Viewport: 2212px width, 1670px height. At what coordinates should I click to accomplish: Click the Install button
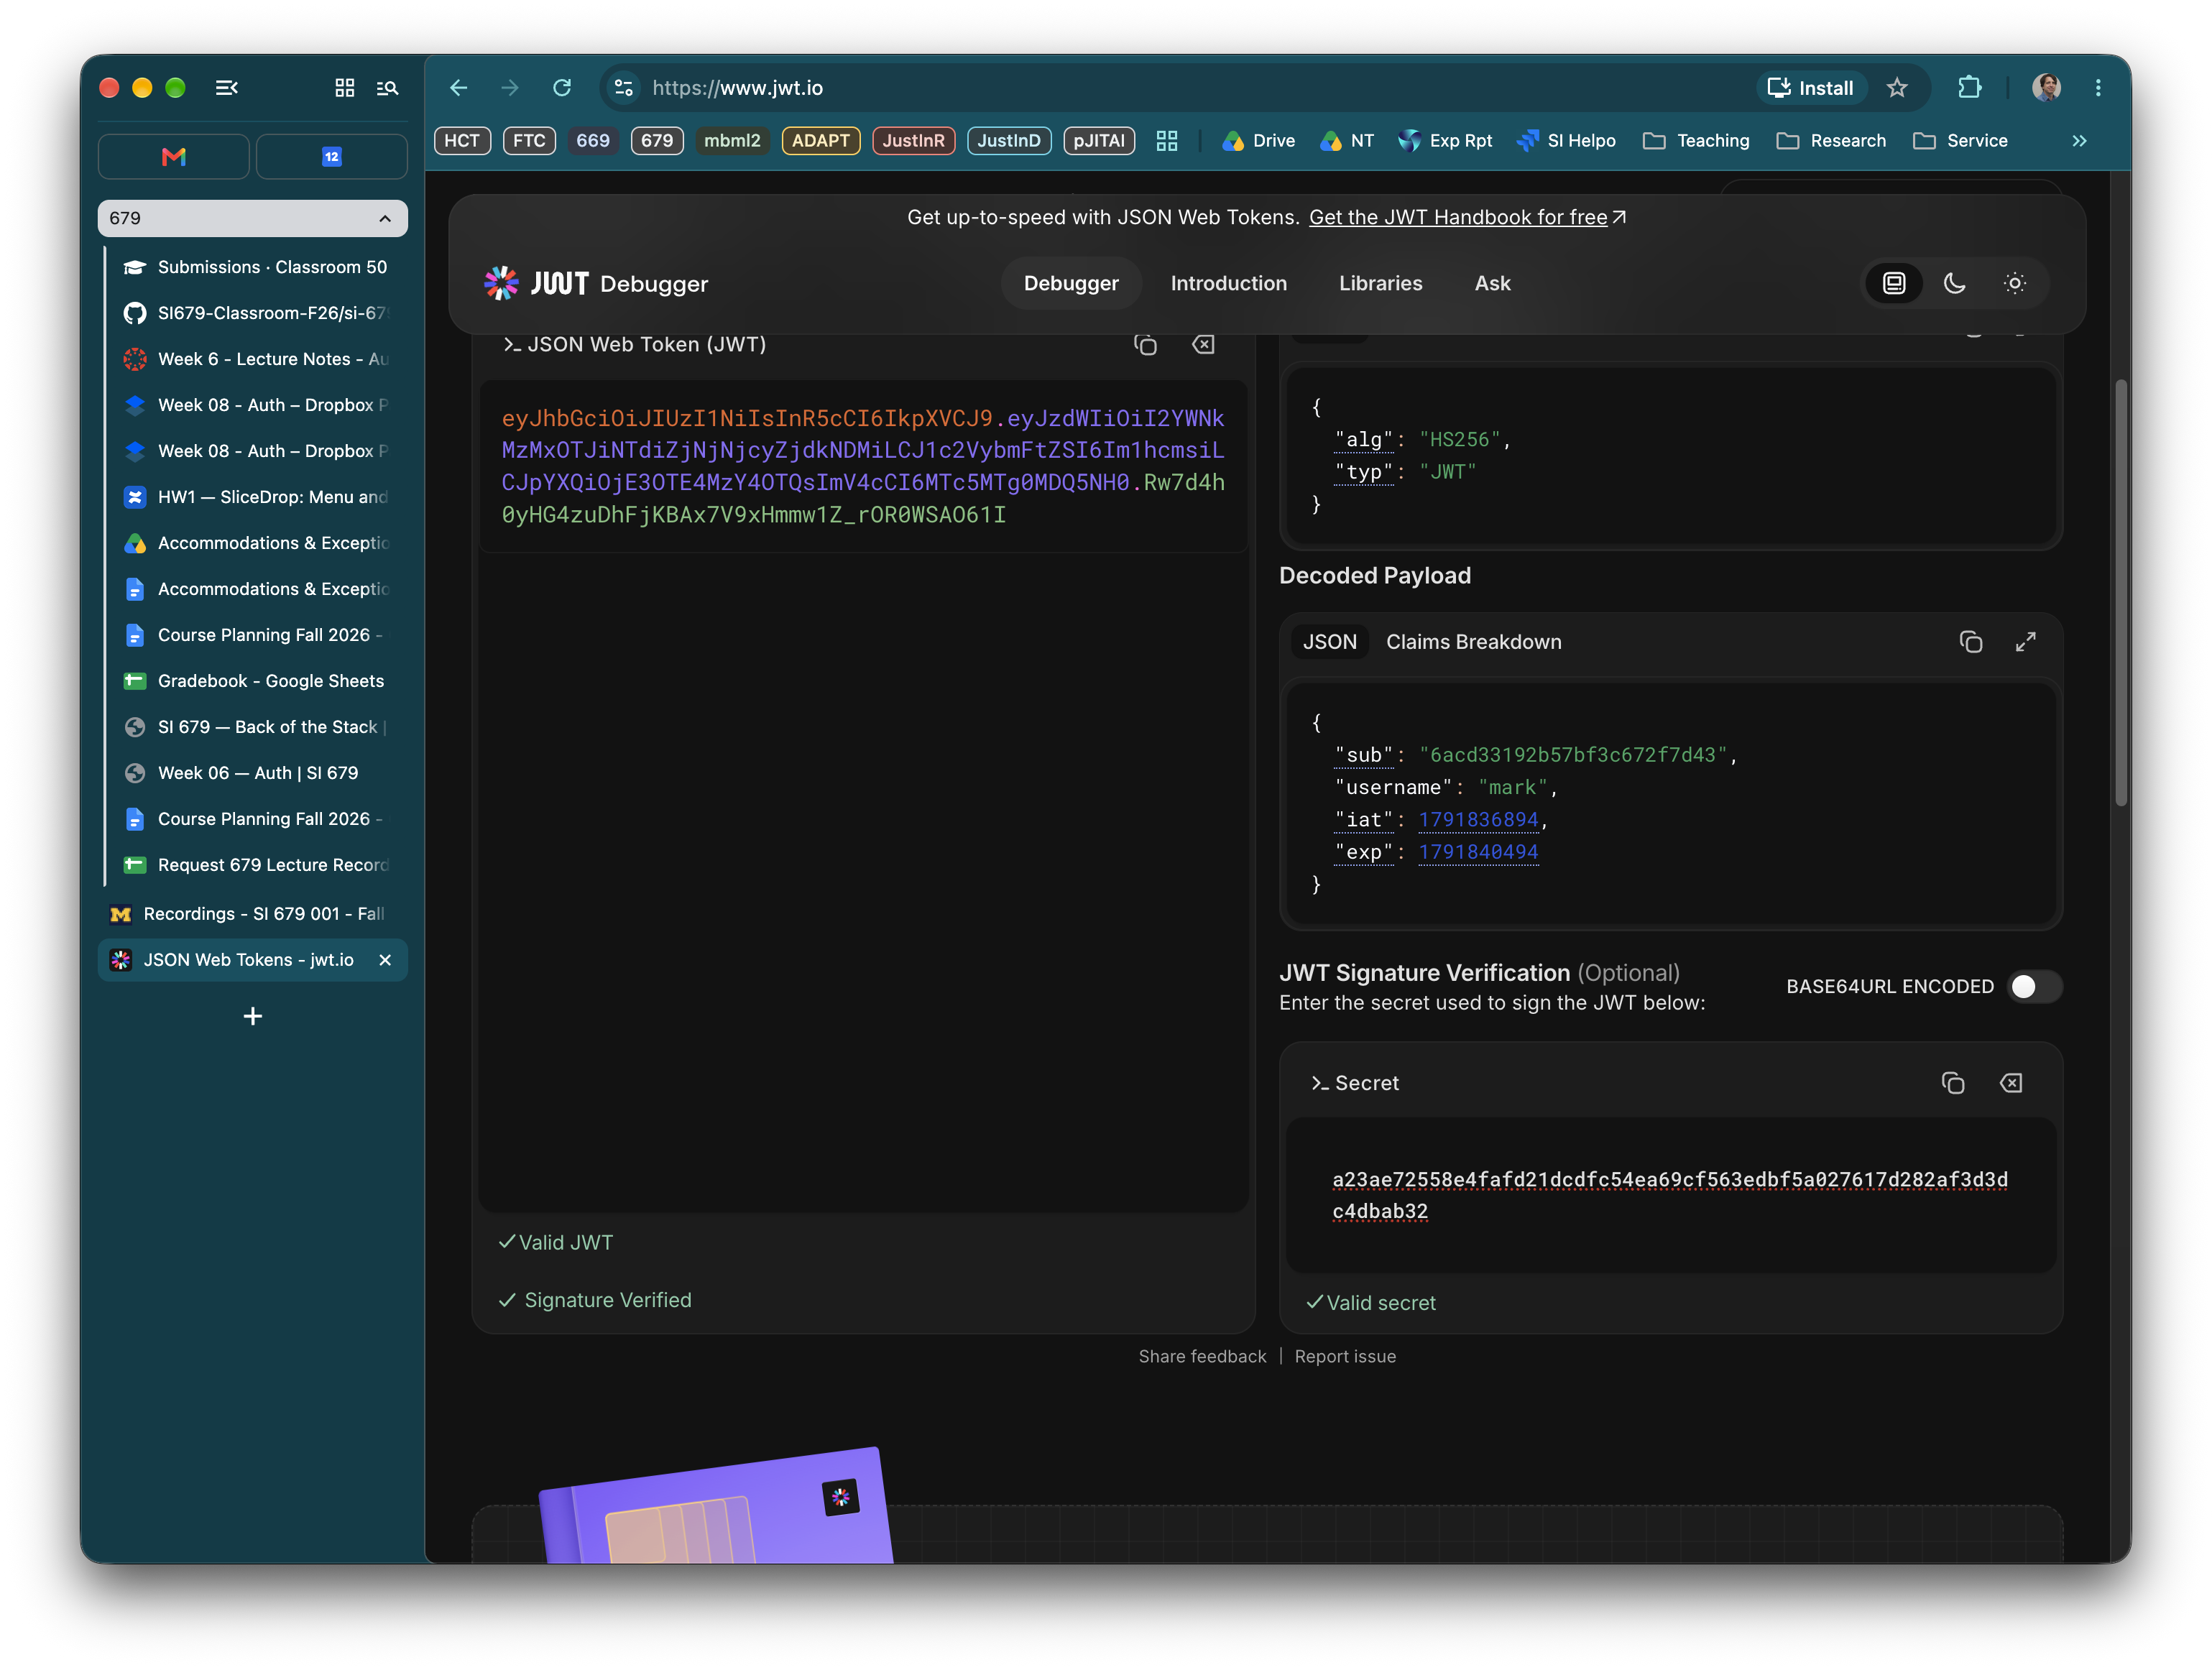(1811, 88)
